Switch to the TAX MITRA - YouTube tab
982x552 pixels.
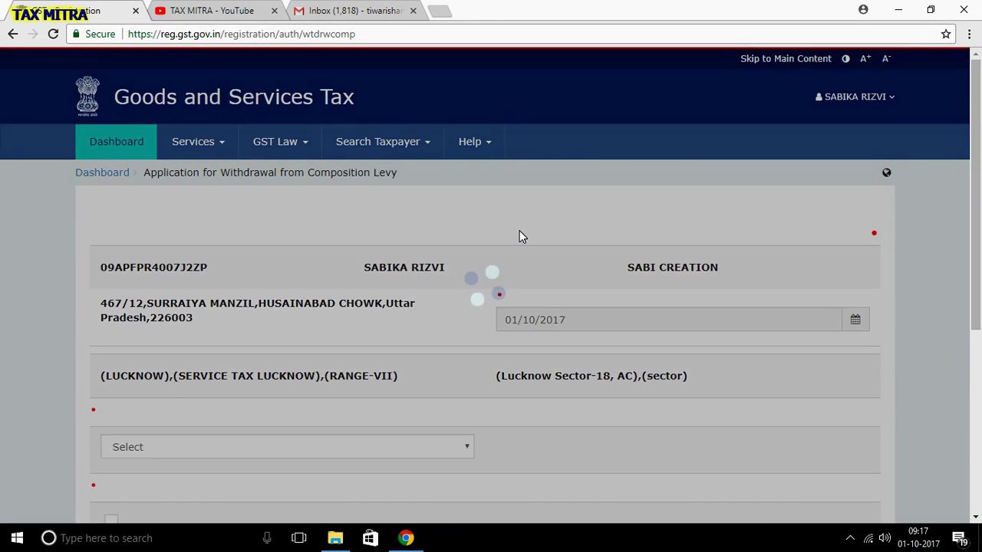coord(212,11)
